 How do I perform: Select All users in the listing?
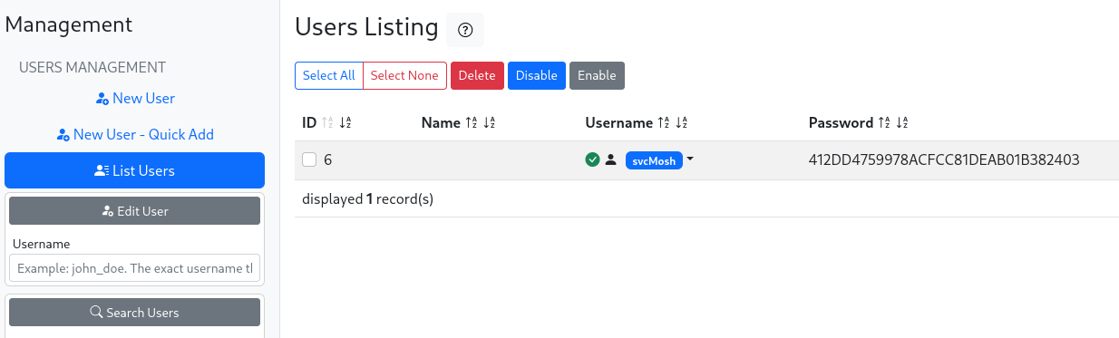[x=328, y=75]
